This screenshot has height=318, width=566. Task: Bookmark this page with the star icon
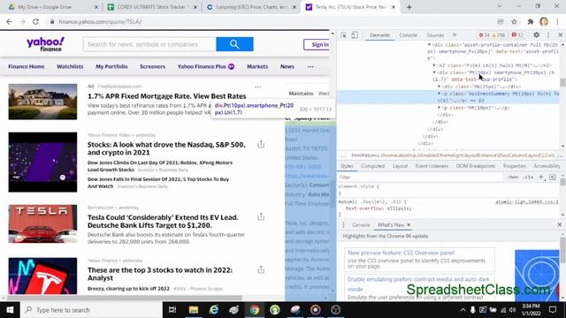pyautogui.click(x=514, y=21)
